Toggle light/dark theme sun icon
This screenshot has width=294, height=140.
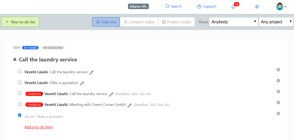point(257,7)
